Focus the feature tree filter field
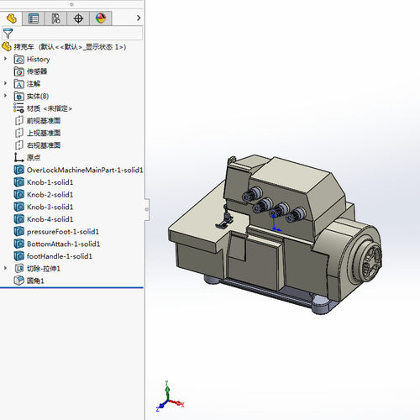This screenshot has height=420, width=420. (x=72, y=34)
